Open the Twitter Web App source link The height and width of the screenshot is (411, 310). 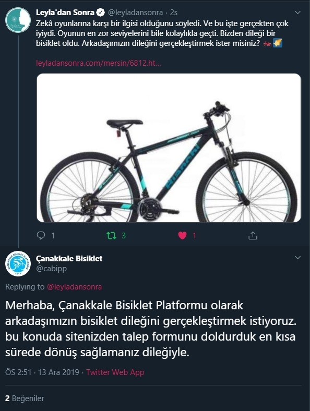(115, 372)
